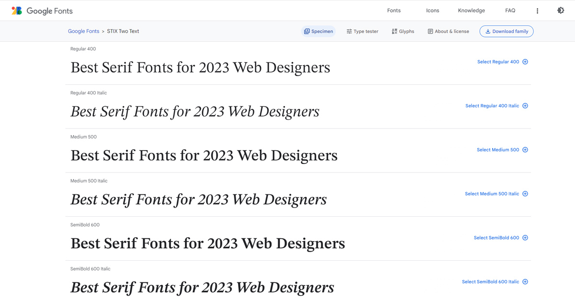Open the Knowledge navigation item

[471, 10]
